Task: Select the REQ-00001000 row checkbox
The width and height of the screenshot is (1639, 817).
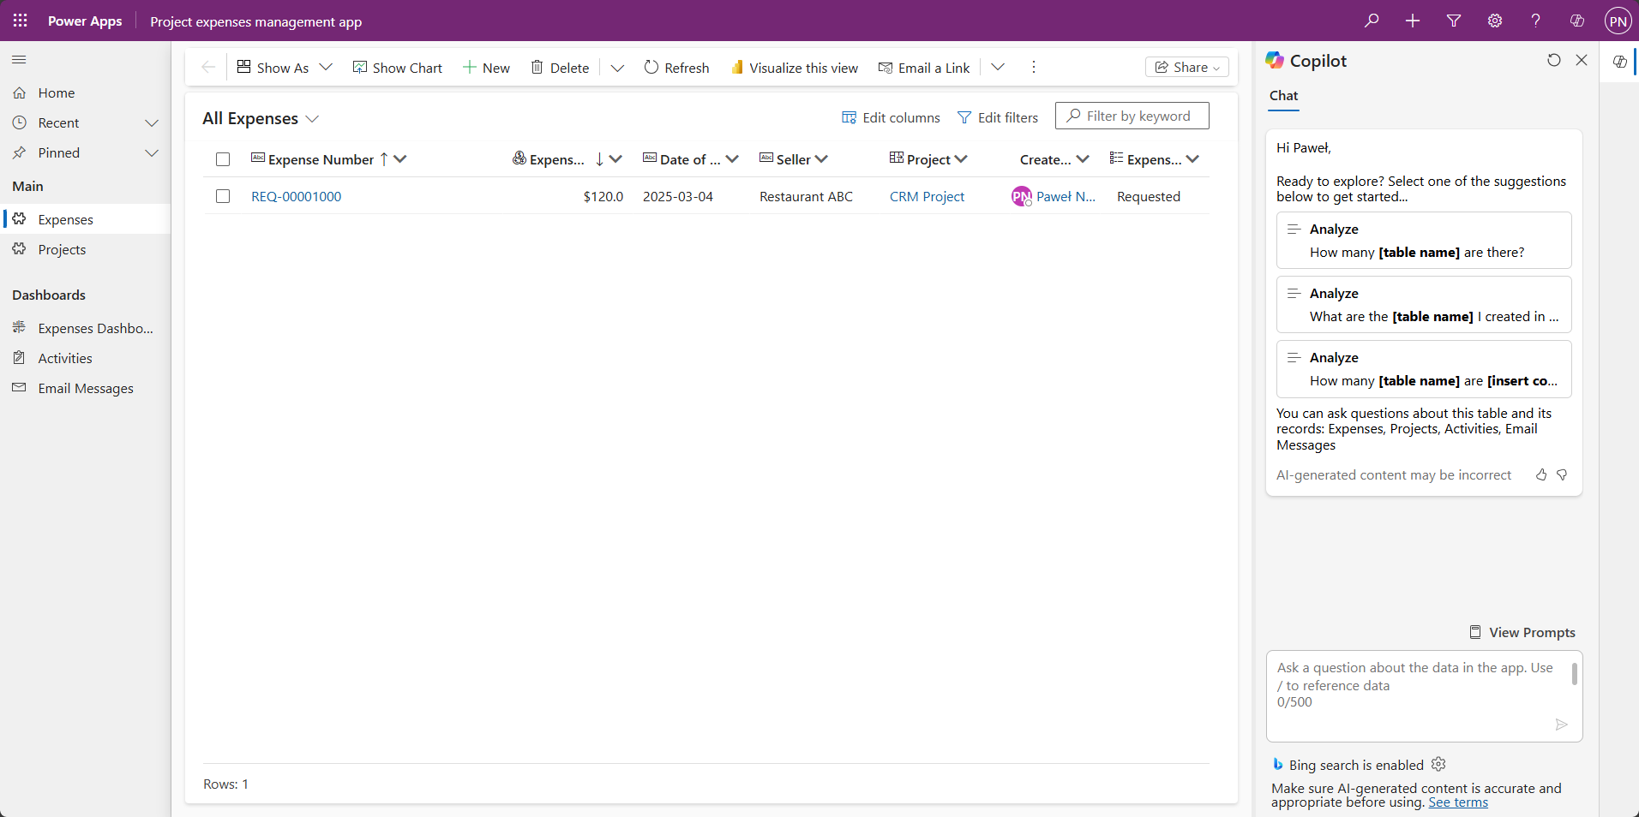Action: (x=223, y=196)
